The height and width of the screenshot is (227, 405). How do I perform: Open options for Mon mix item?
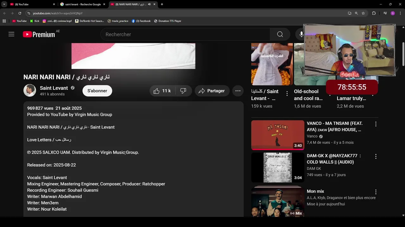376,192
